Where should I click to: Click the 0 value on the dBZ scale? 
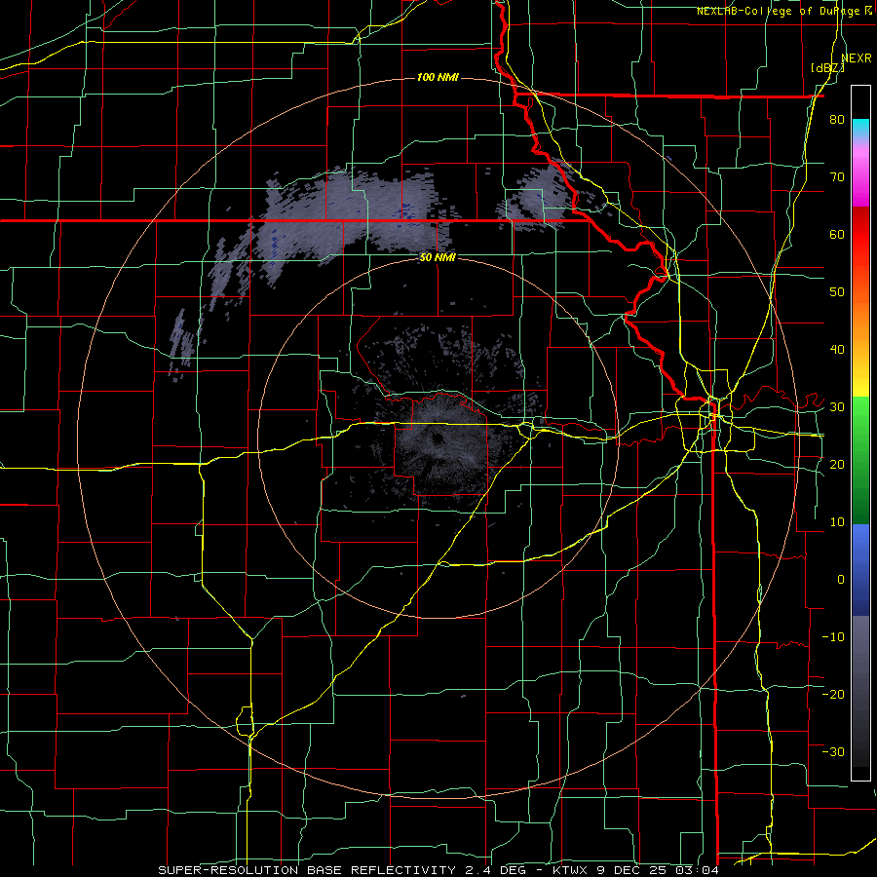click(x=841, y=580)
